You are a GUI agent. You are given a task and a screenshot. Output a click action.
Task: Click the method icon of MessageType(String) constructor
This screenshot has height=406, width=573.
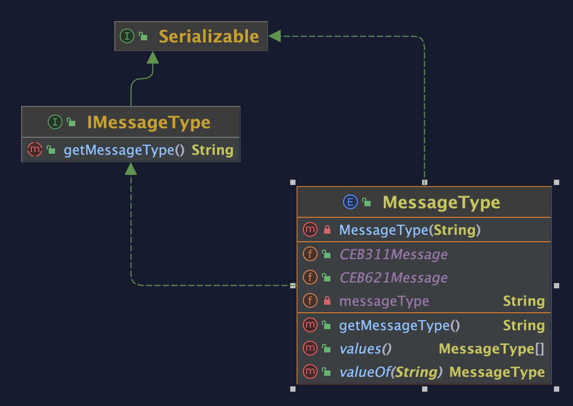click(310, 230)
